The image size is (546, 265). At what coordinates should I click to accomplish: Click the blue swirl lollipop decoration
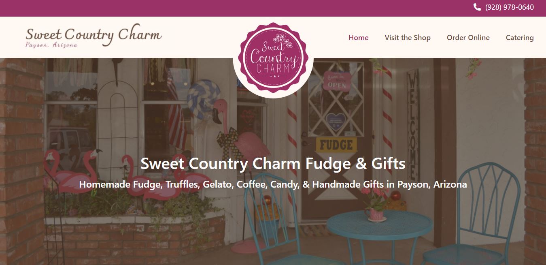(204, 99)
